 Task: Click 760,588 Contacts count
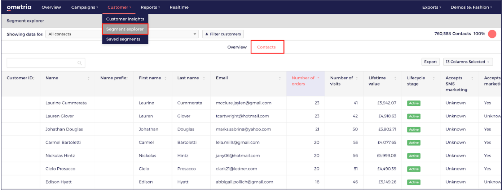pyautogui.click(x=453, y=34)
